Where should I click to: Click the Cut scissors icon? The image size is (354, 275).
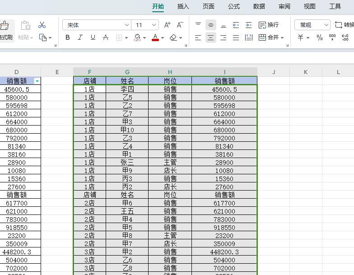point(42,25)
